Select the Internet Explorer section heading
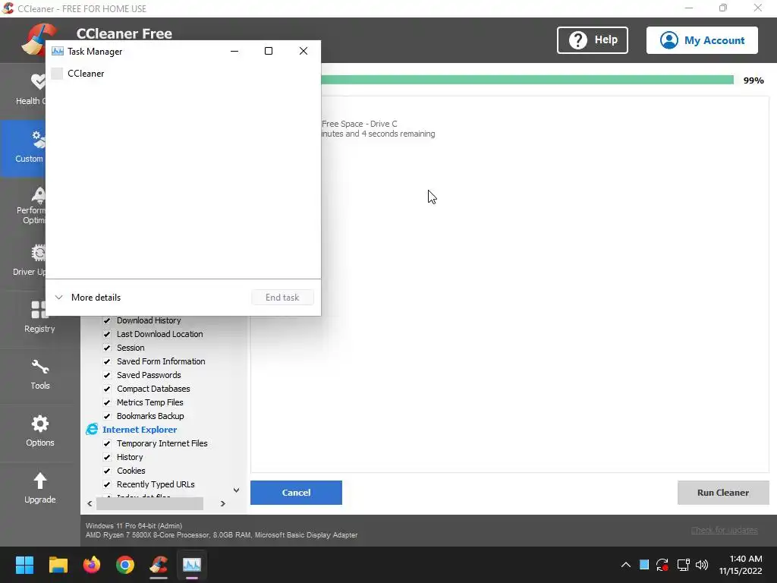Viewport: 777px width, 583px height. [140, 430]
